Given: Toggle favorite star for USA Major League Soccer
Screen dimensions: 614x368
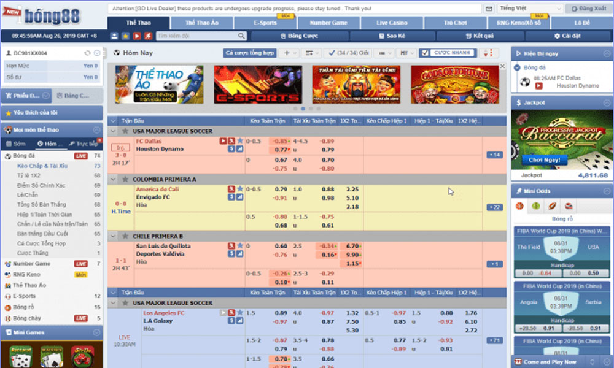Looking at the screenshot, I should coord(125,131).
